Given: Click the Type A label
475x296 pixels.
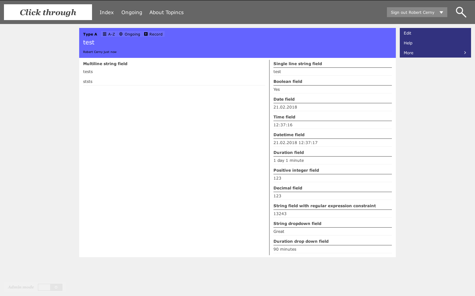Looking at the screenshot, I should 90,34.
